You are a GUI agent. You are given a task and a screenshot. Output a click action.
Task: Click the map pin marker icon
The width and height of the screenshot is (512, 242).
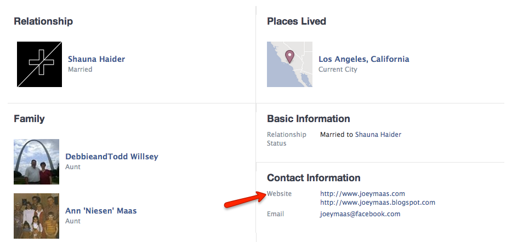coord(290,56)
